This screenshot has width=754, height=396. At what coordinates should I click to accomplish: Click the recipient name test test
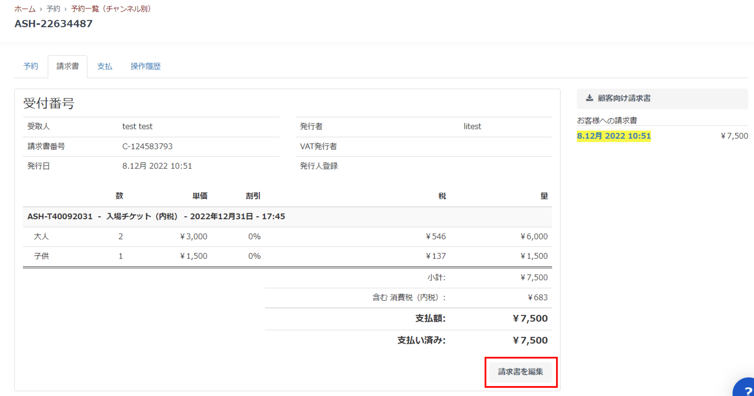coord(137,126)
